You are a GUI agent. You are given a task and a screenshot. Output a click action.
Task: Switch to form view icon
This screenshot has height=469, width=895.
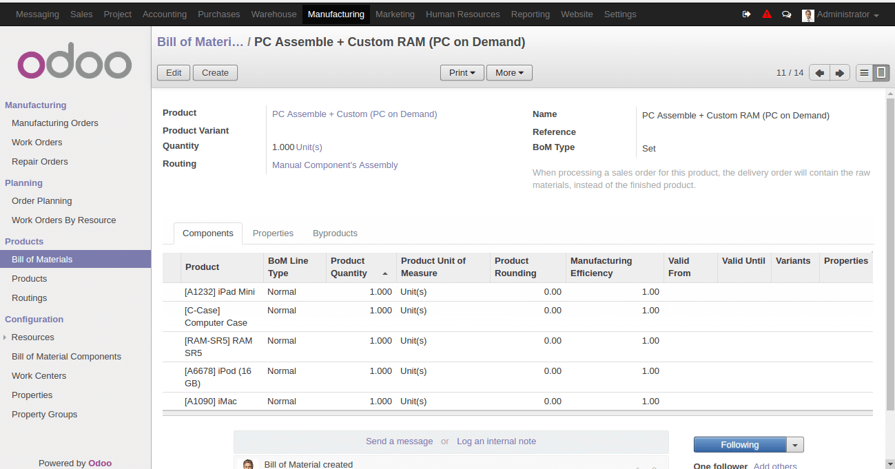pos(881,73)
